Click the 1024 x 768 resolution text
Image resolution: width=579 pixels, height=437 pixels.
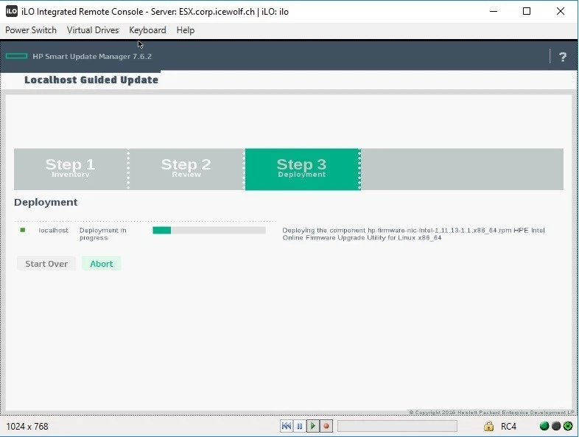(27, 426)
